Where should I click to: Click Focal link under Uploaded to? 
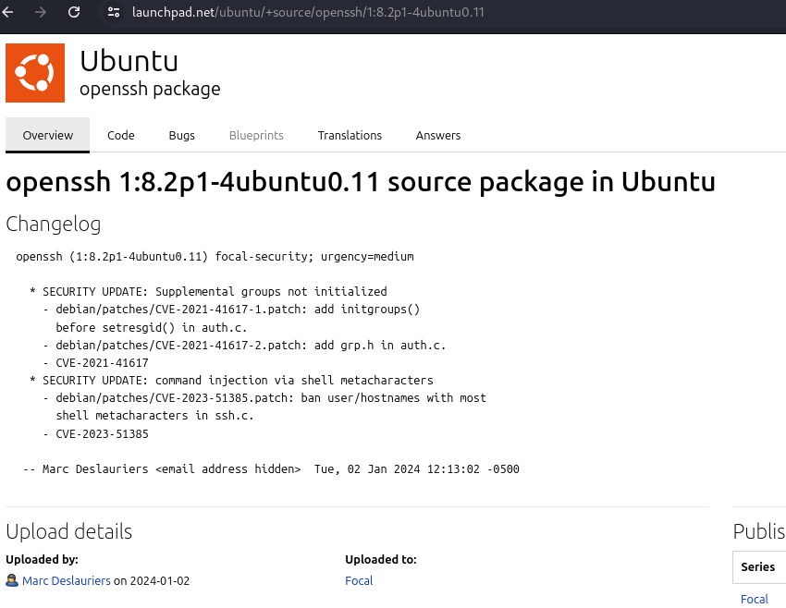(359, 581)
